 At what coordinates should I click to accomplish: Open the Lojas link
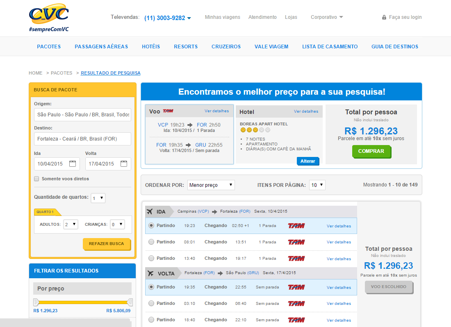click(291, 17)
